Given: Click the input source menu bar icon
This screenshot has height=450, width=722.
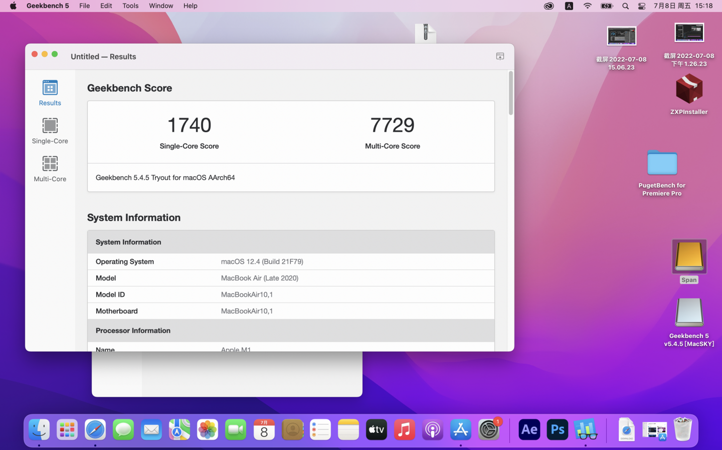Looking at the screenshot, I should pos(569,6).
